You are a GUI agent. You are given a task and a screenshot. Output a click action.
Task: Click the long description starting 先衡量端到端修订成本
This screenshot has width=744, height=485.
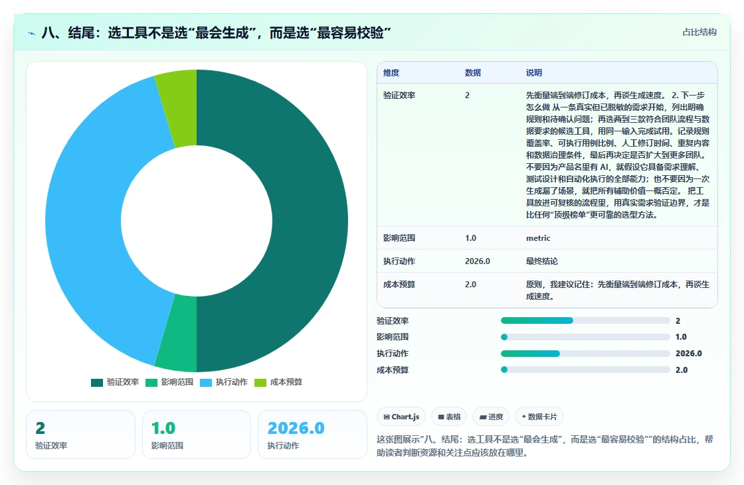618,155
